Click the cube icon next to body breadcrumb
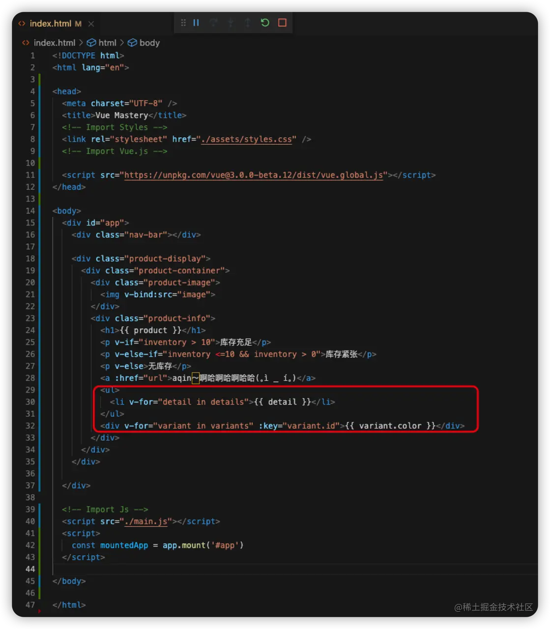 132,43
